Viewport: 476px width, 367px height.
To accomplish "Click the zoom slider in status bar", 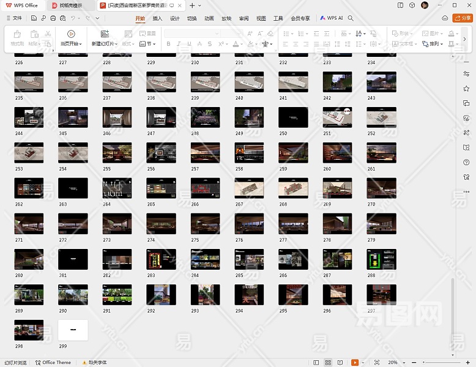I will point(441,362).
